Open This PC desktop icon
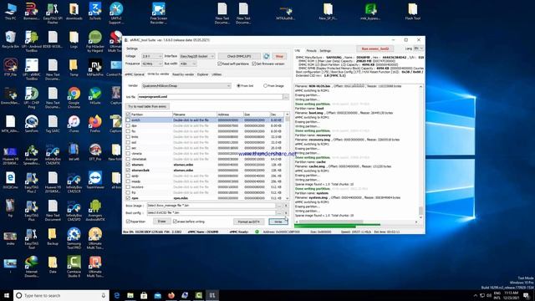This screenshot has height=301, width=535. coord(11,11)
